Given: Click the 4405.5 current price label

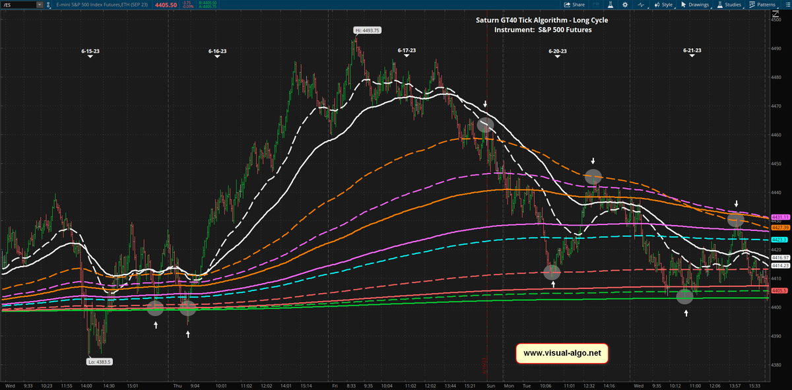Looking at the screenshot, I should click(x=779, y=290).
